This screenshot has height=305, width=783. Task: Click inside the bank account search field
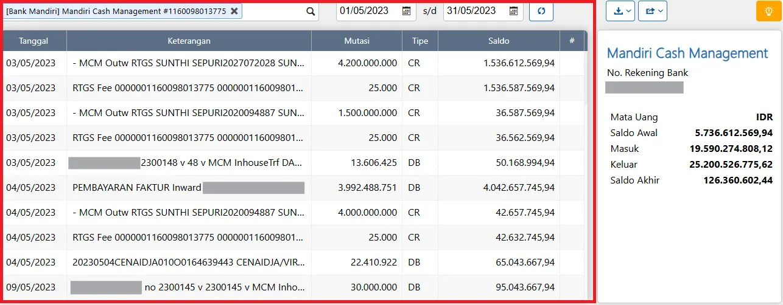(273, 11)
